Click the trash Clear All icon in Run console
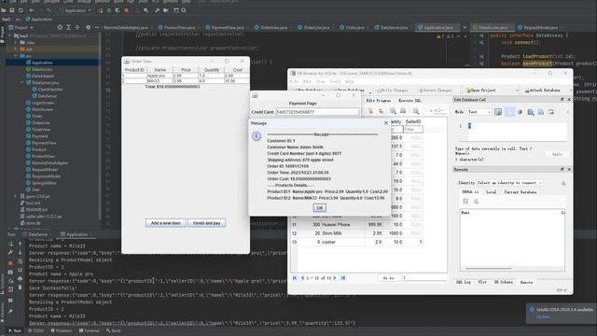The height and width of the screenshot is (336, 597). click(21, 287)
